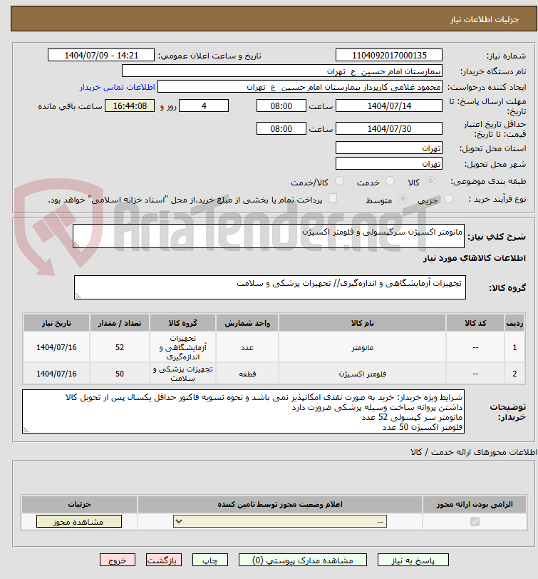Click the 'اعلام وضعیت مجوز توسط تامین کننده' header
Screen dimensions: 538x579
point(280,504)
